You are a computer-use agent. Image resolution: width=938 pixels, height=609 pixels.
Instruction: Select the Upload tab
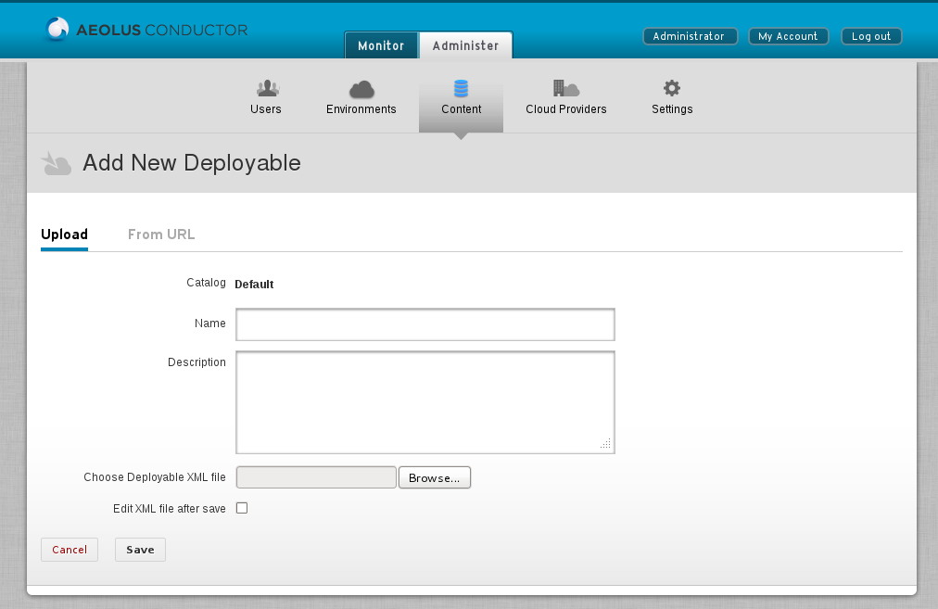click(x=64, y=235)
